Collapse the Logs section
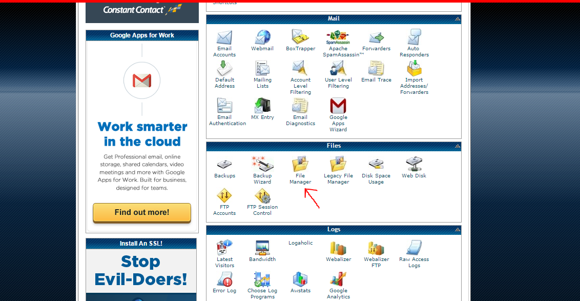The width and height of the screenshot is (580, 301). click(457, 230)
